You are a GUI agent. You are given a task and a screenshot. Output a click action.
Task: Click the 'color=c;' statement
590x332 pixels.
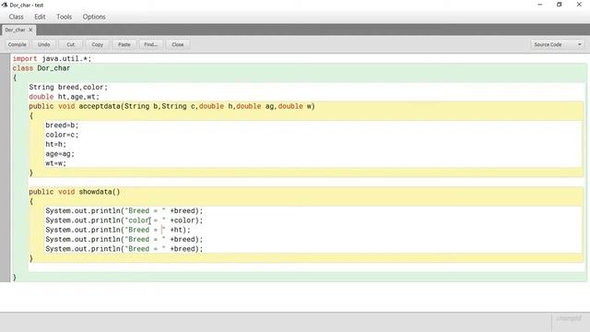pos(62,135)
